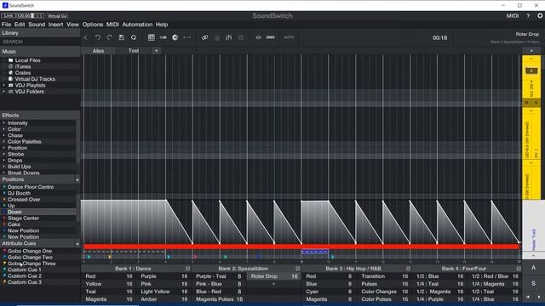The height and width of the screenshot is (306, 545).
Task: Click the red bar on timeline
Action: pos(301,246)
